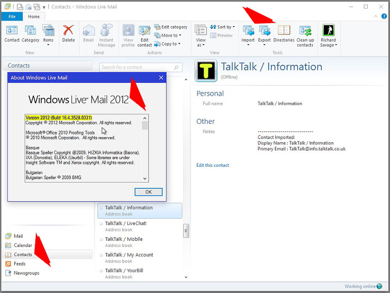
Task: Open the new Items dropdown
Action: tap(48, 35)
